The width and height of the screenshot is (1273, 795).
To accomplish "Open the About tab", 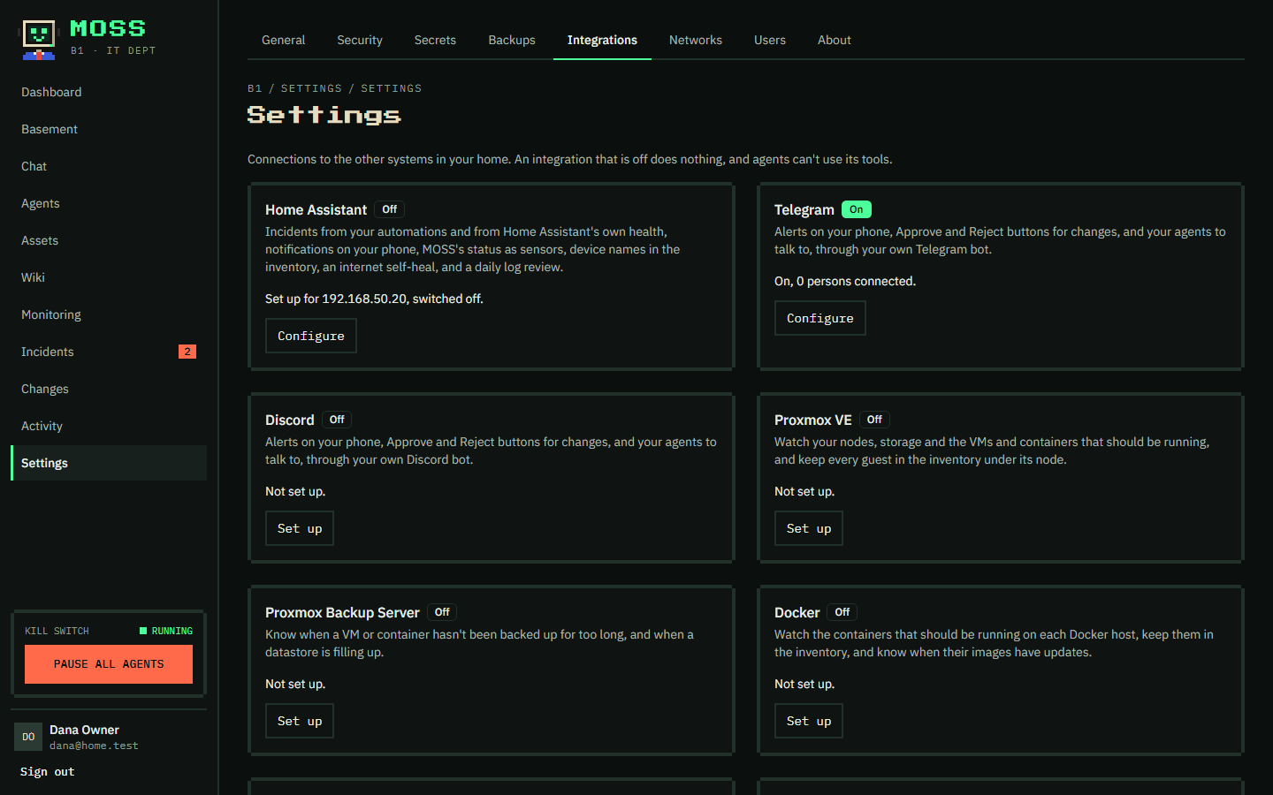I will point(835,40).
